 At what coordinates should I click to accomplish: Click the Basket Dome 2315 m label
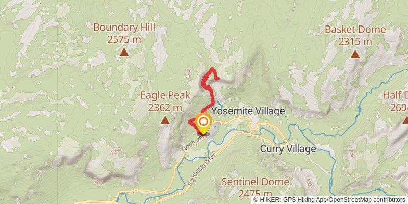tap(355, 35)
